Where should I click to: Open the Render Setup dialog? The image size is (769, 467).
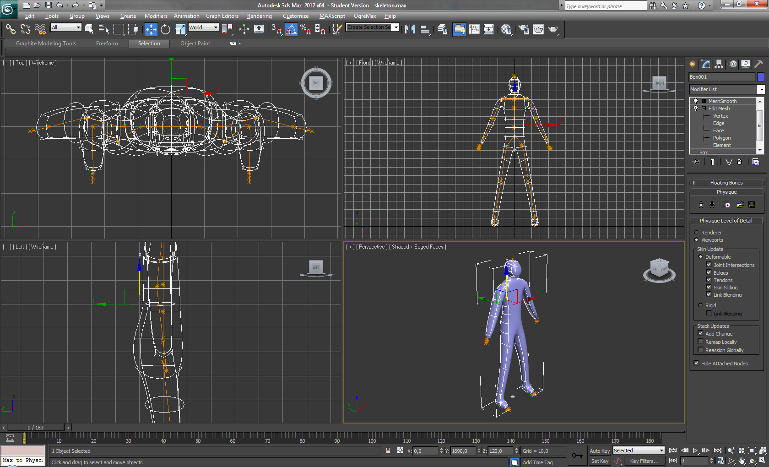[524, 29]
